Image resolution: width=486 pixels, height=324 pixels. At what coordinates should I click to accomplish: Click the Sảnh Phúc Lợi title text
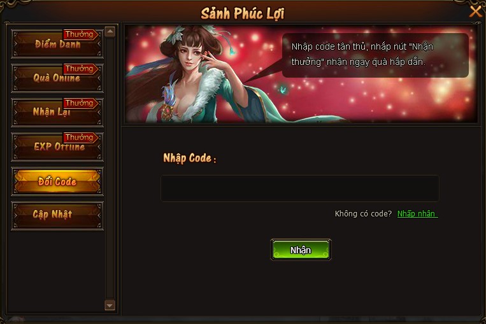tap(243, 13)
